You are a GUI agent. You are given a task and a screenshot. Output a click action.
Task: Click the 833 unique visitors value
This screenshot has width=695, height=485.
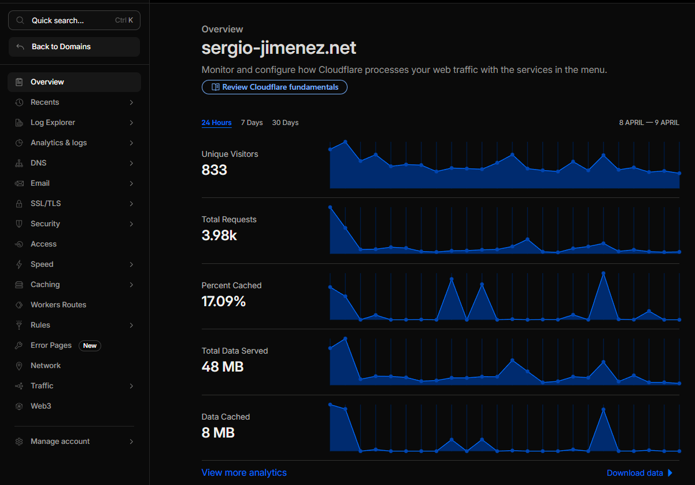coord(215,170)
